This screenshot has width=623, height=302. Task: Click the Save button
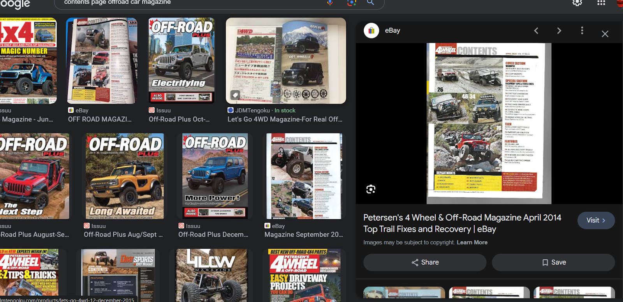pyautogui.click(x=553, y=262)
